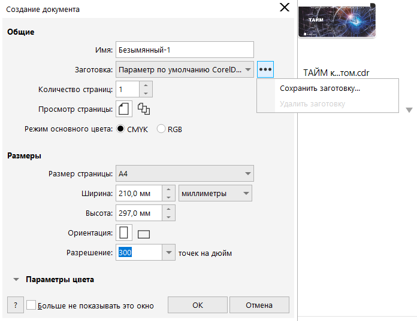Image resolution: width=417 pixels, height=321 pixels.
Task: Click the Имя text field
Action: (185, 50)
